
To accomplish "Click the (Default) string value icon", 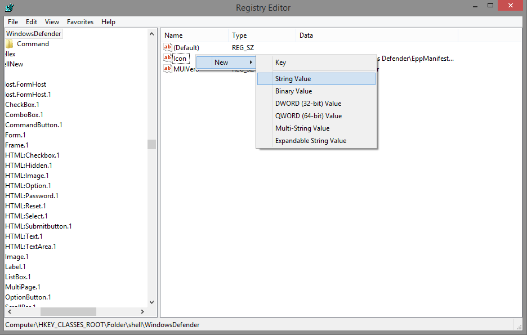I will pos(168,47).
